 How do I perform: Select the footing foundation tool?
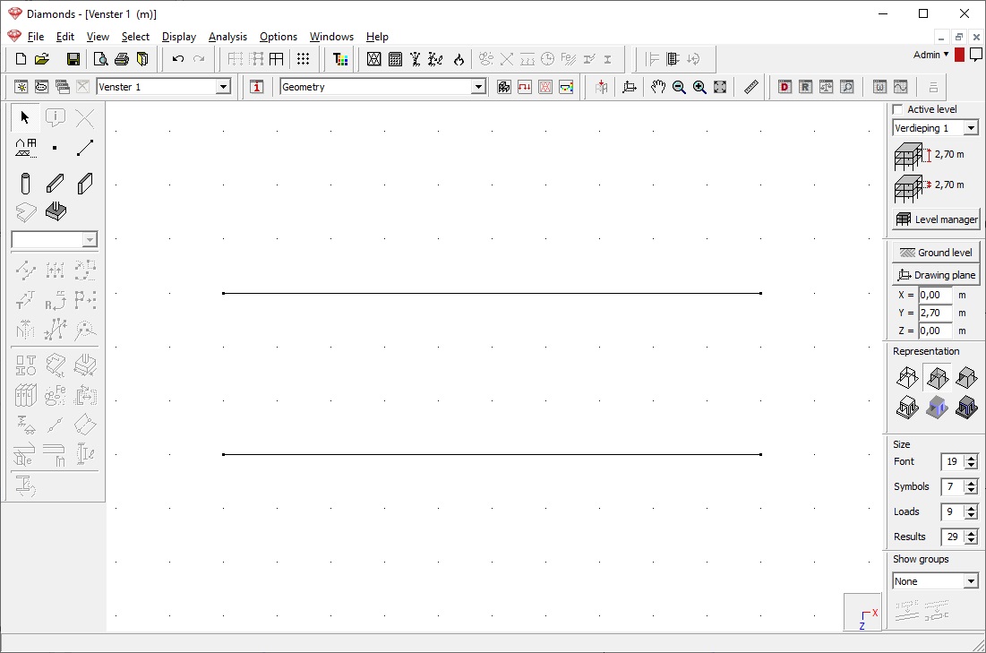pyautogui.click(x=56, y=212)
